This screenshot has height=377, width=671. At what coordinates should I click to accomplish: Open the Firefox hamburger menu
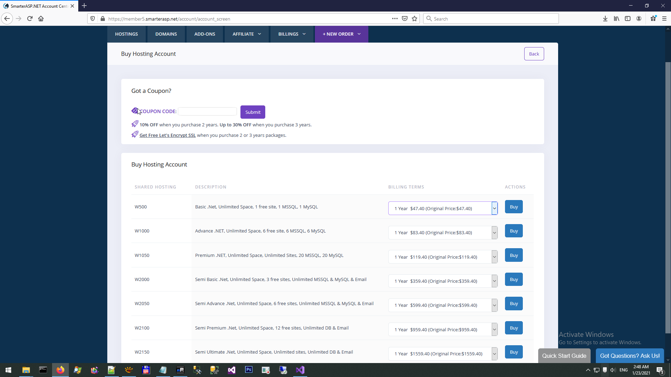pyautogui.click(x=664, y=19)
